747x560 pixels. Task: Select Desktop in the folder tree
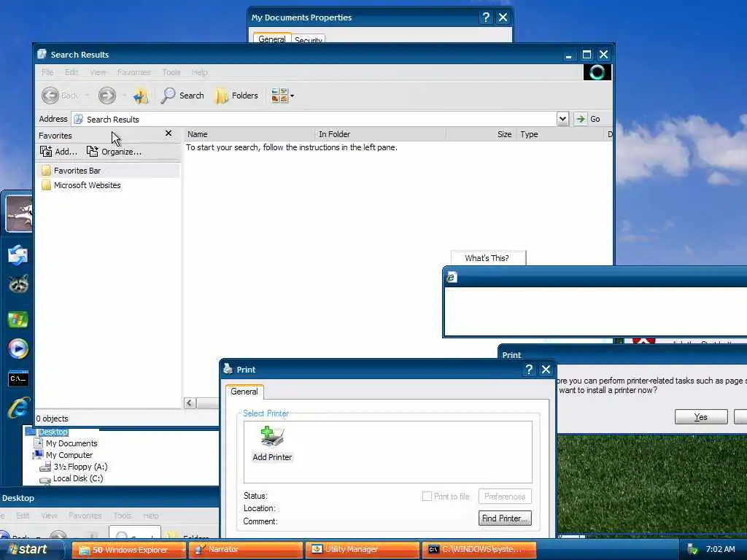pyautogui.click(x=53, y=432)
